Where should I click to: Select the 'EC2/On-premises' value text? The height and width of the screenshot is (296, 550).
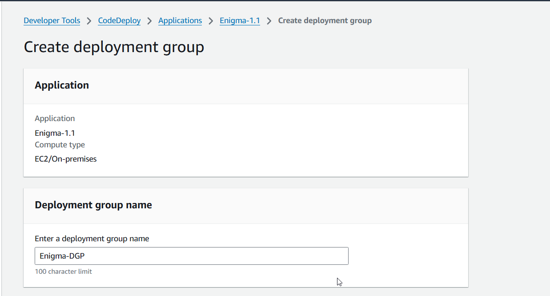click(x=66, y=159)
